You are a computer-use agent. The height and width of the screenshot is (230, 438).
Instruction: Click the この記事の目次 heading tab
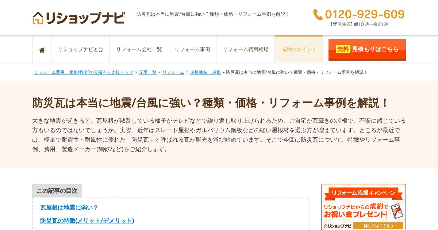(x=57, y=191)
